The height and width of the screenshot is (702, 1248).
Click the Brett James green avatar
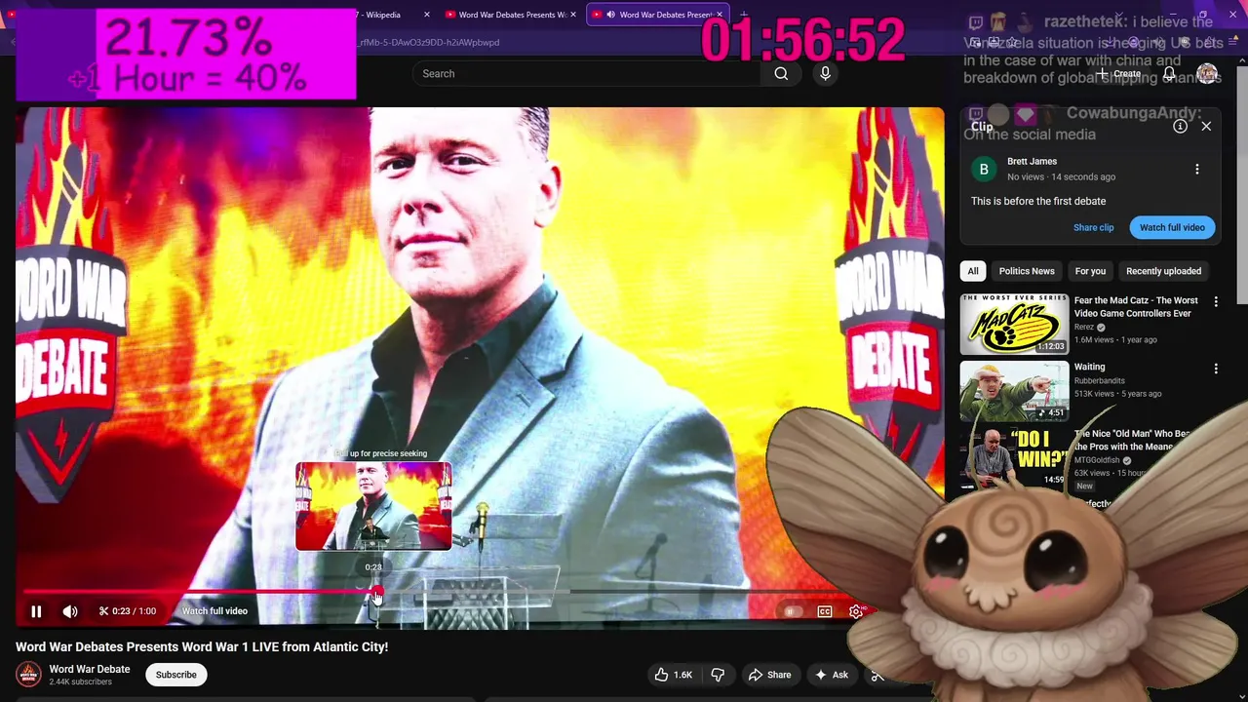pos(984,170)
